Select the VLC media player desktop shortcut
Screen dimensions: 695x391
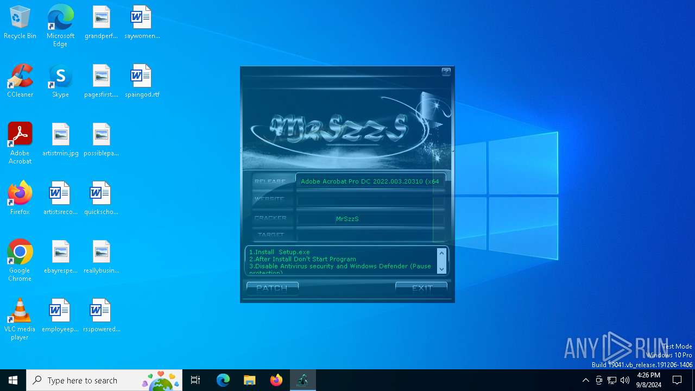(20, 319)
